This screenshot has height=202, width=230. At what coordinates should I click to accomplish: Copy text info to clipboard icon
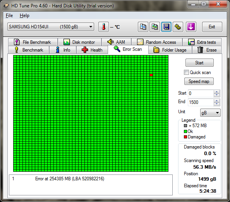coord(143,27)
